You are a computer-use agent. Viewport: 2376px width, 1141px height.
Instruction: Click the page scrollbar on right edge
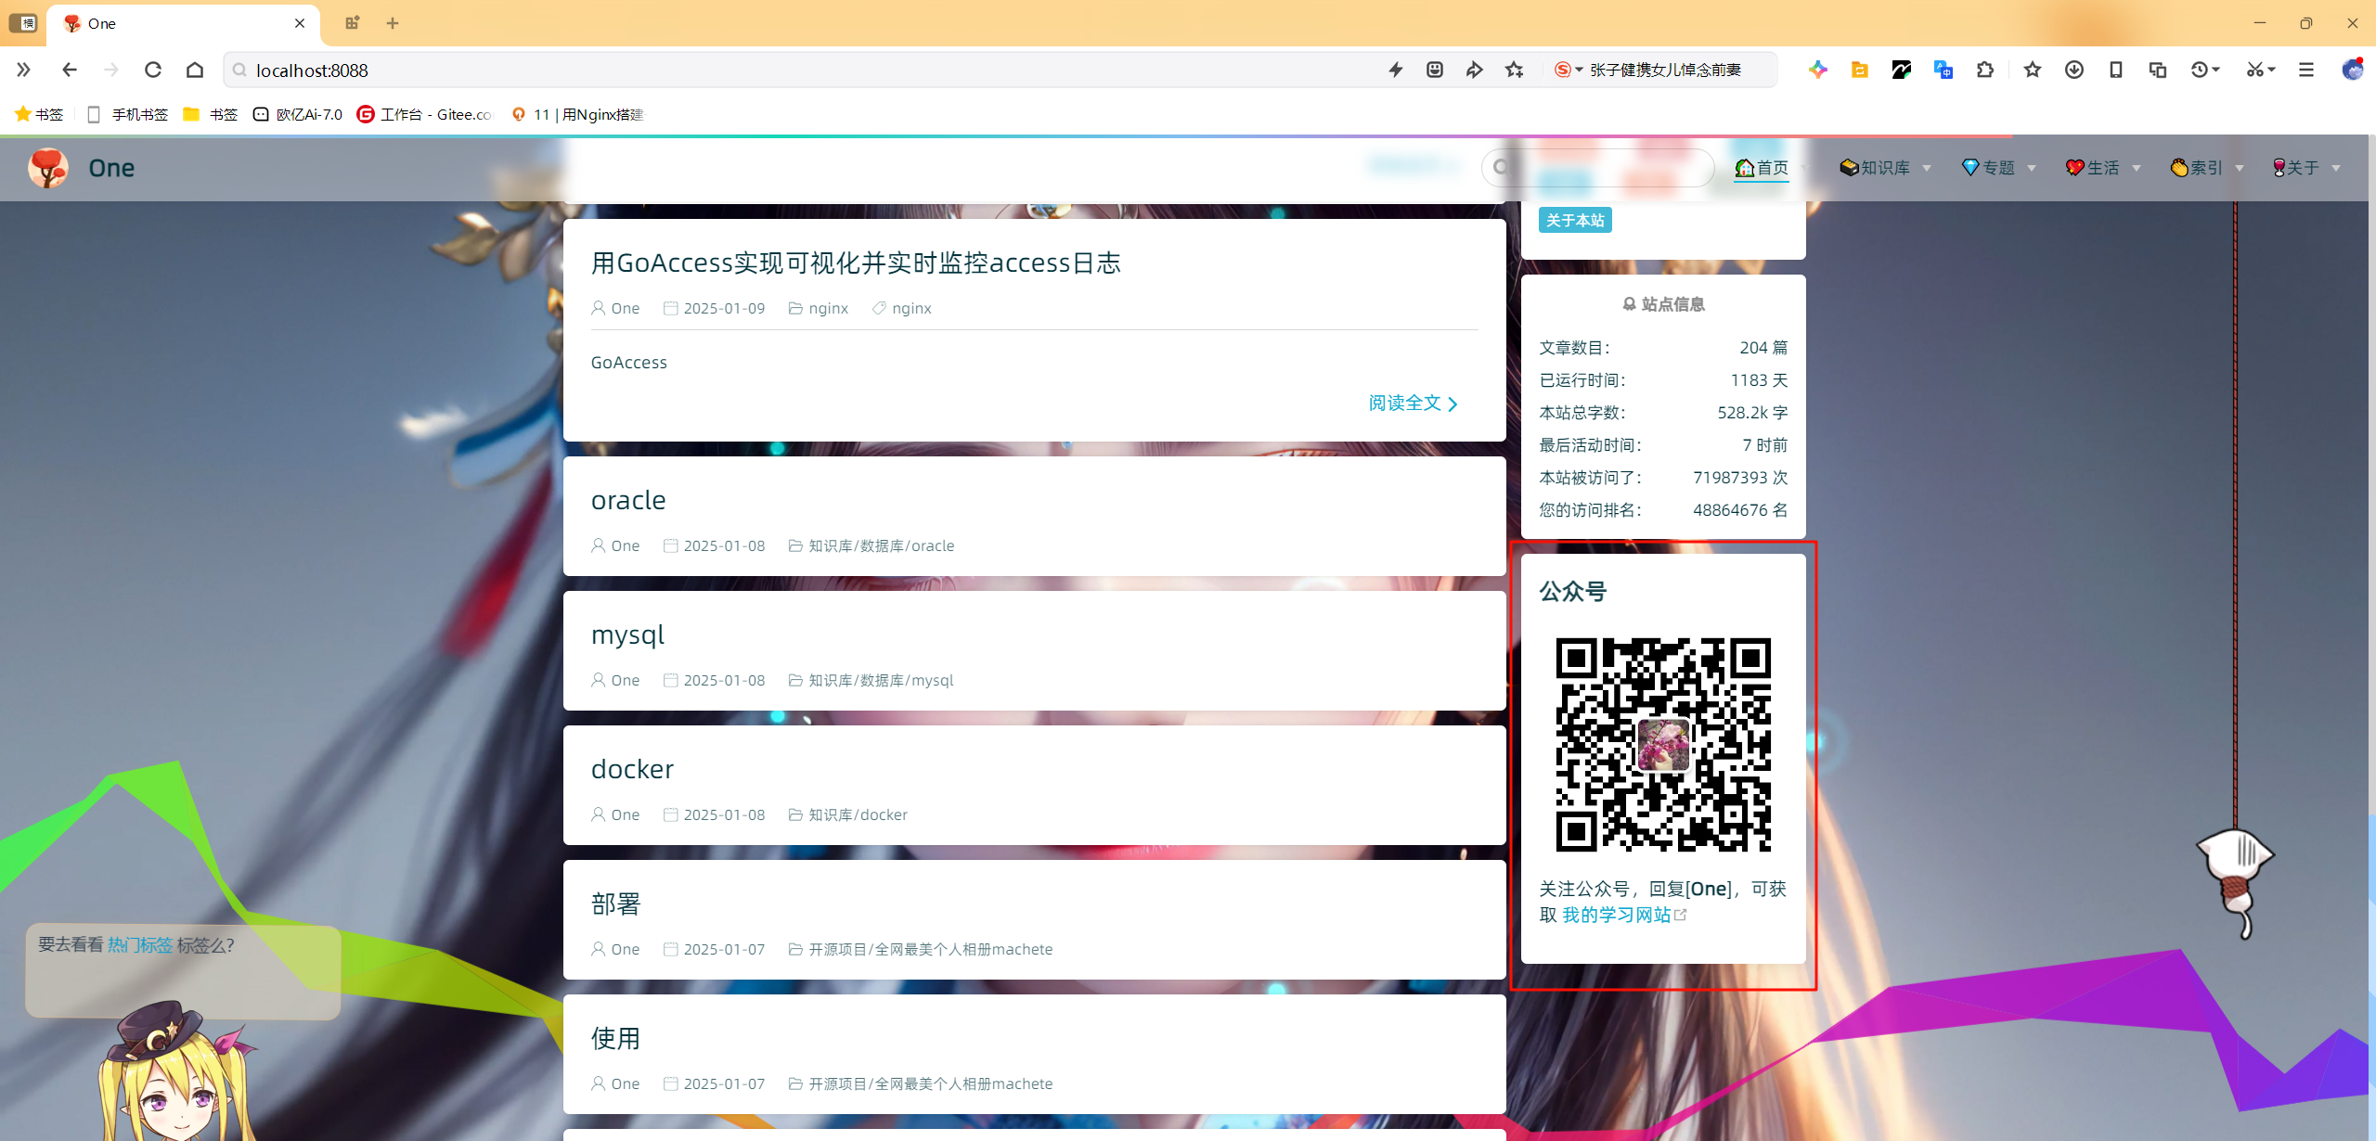[x=2371, y=473]
